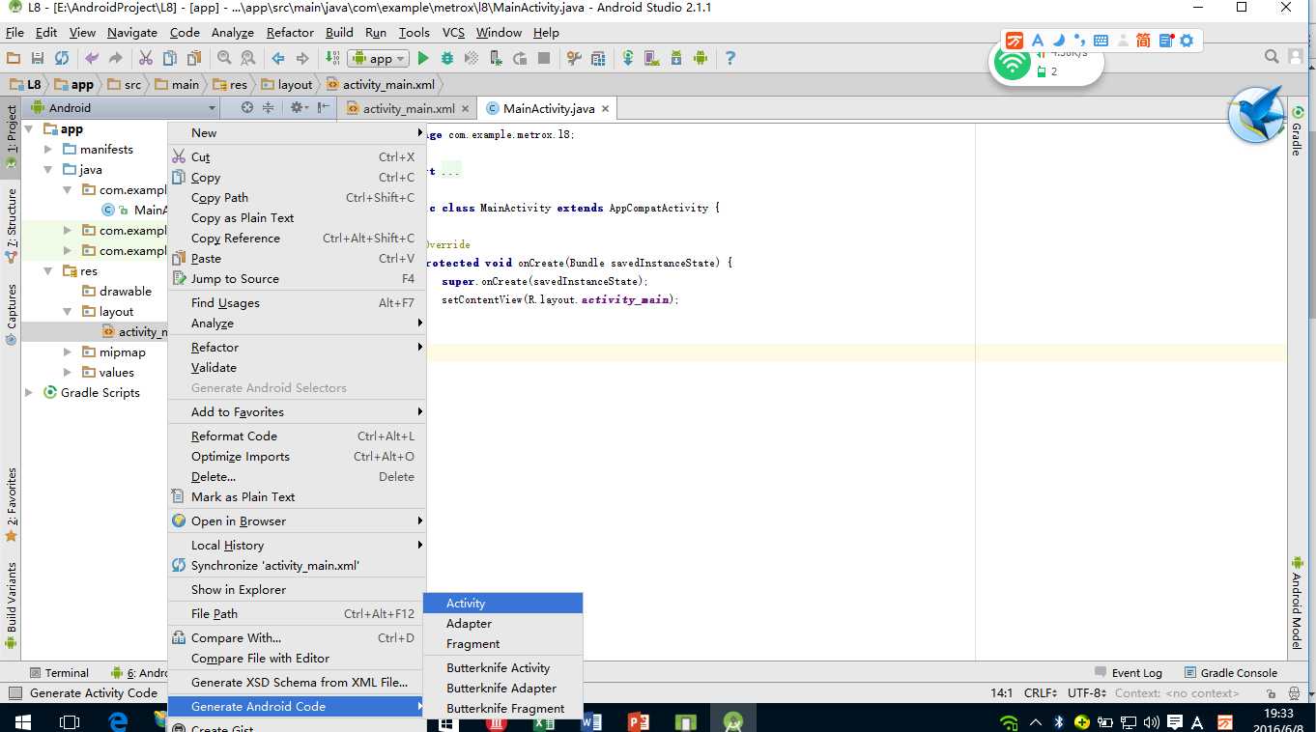Open the app run configuration dropdown
This screenshot has width=1316, height=732.
click(x=380, y=58)
